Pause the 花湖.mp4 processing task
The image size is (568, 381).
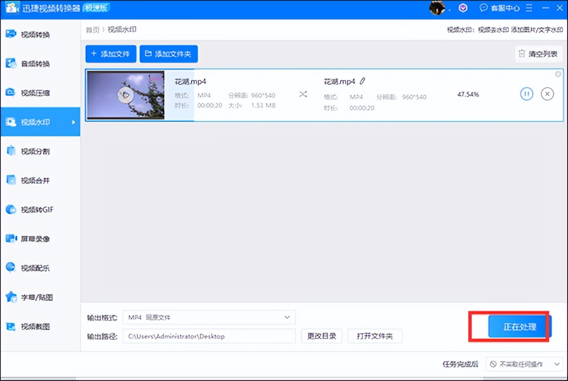526,94
